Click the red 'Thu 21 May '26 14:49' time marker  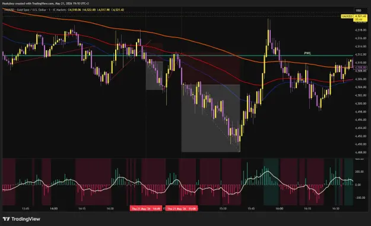click(x=146, y=209)
